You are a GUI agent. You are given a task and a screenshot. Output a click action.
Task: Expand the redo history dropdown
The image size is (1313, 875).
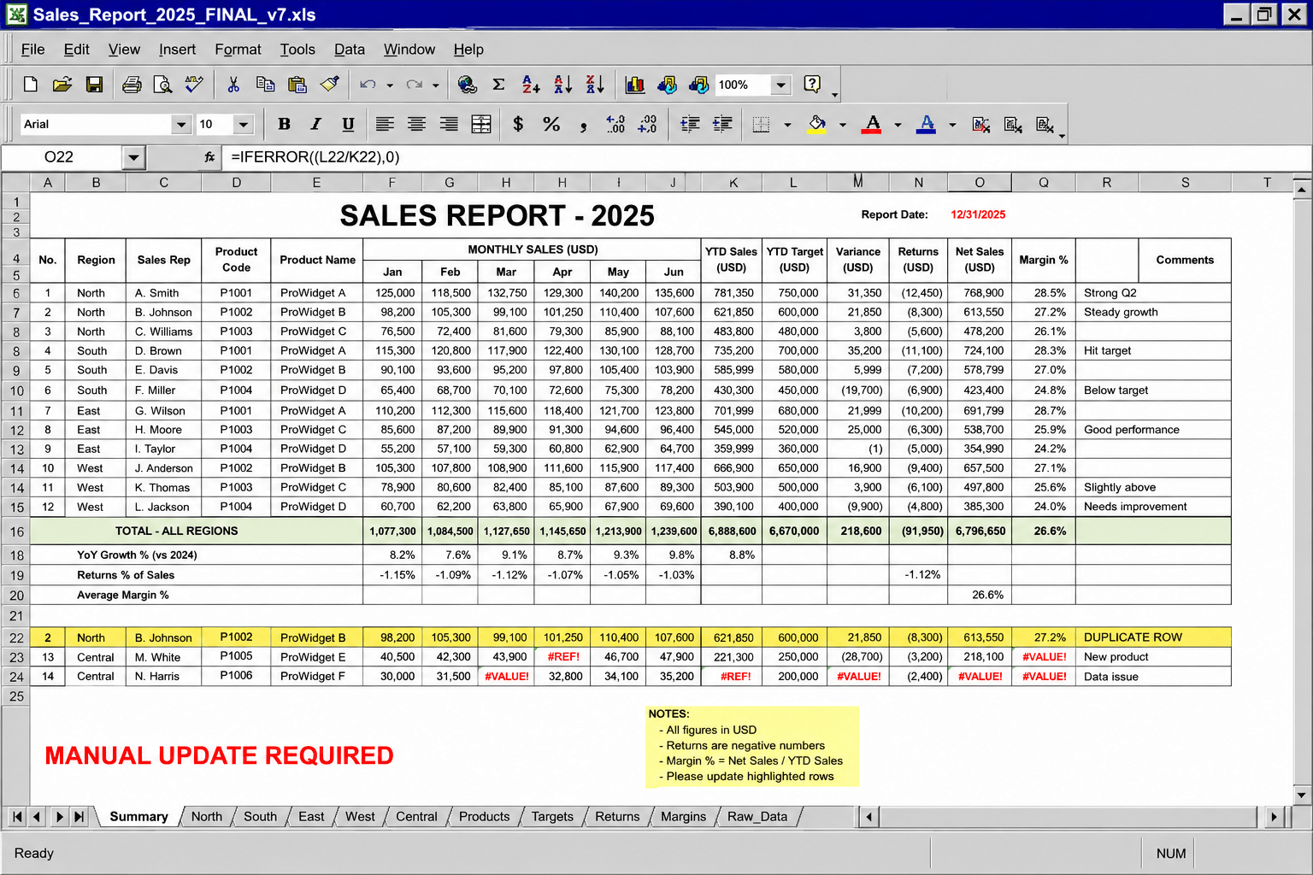click(436, 85)
